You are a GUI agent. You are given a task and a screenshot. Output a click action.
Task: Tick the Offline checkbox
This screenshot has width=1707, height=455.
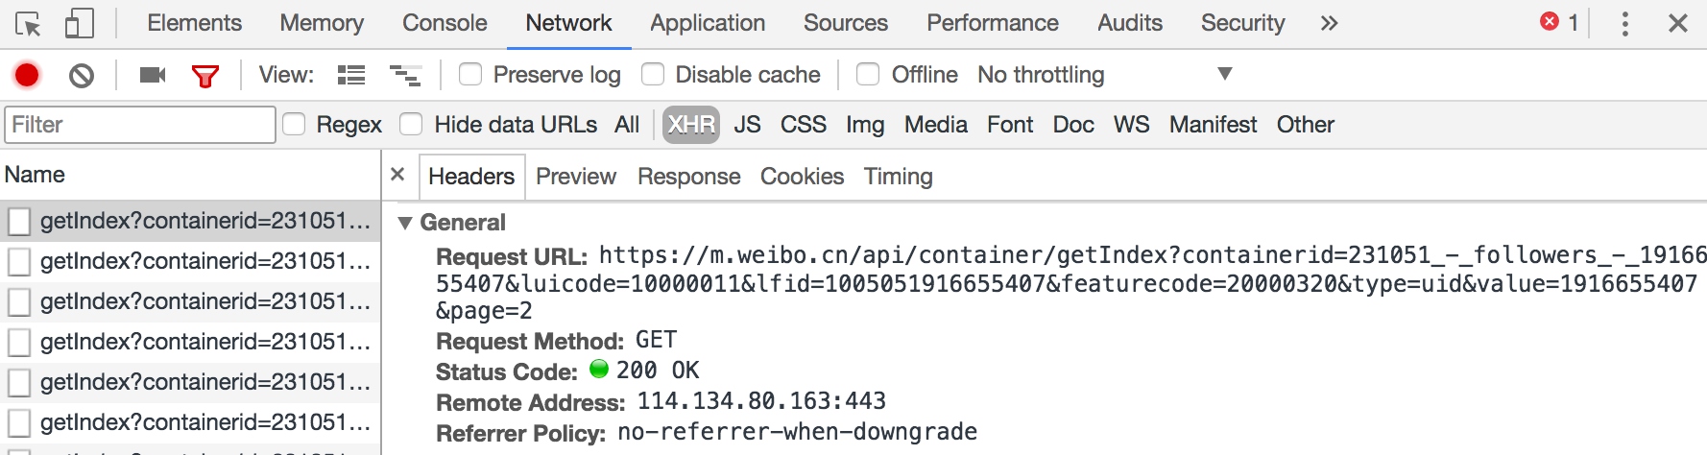click(x=868, y=74)
